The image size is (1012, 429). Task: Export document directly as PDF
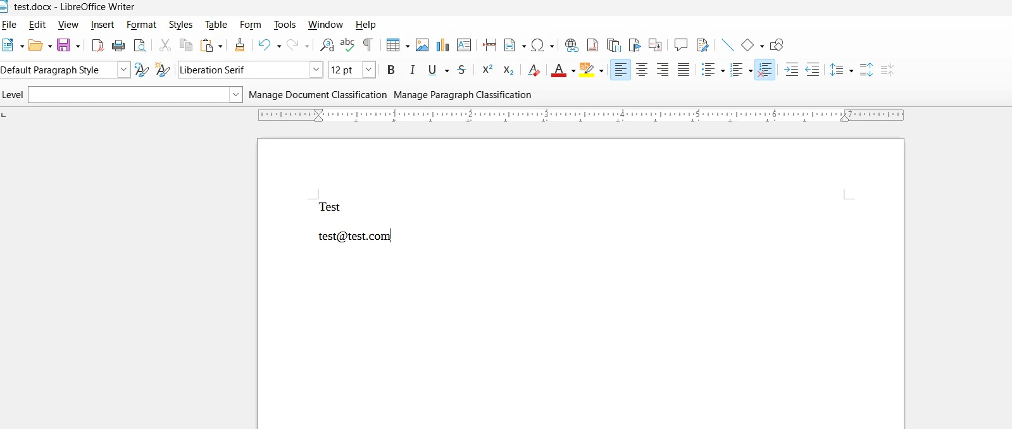coord(97,46)
